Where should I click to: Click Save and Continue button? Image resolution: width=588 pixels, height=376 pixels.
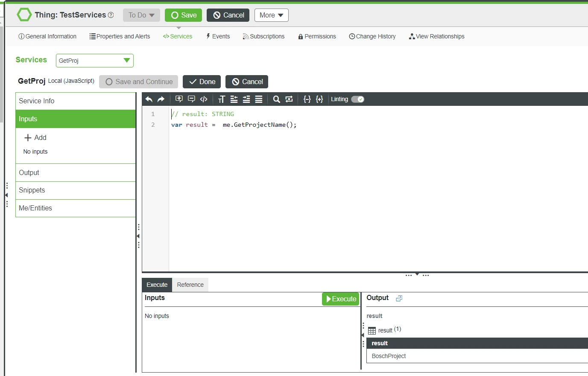pos(139,82)
